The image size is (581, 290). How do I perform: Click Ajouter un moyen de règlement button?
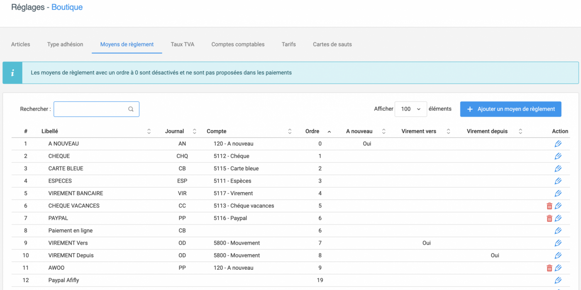[511, 109]
